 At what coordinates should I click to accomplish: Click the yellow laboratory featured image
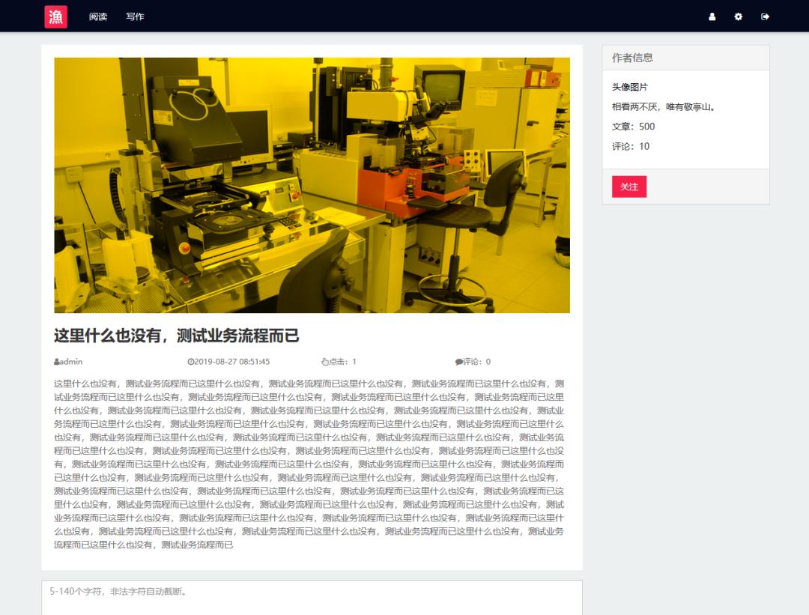pos(311,185)
